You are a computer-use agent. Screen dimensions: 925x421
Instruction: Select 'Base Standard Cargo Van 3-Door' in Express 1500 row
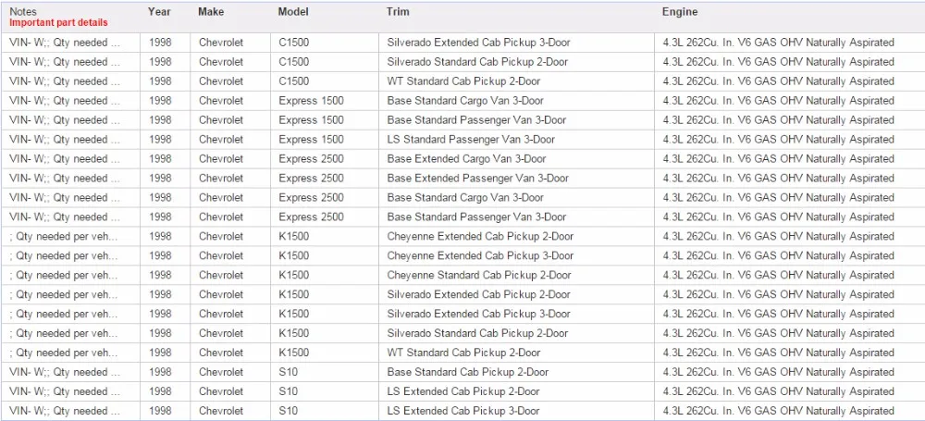(465, 101)
